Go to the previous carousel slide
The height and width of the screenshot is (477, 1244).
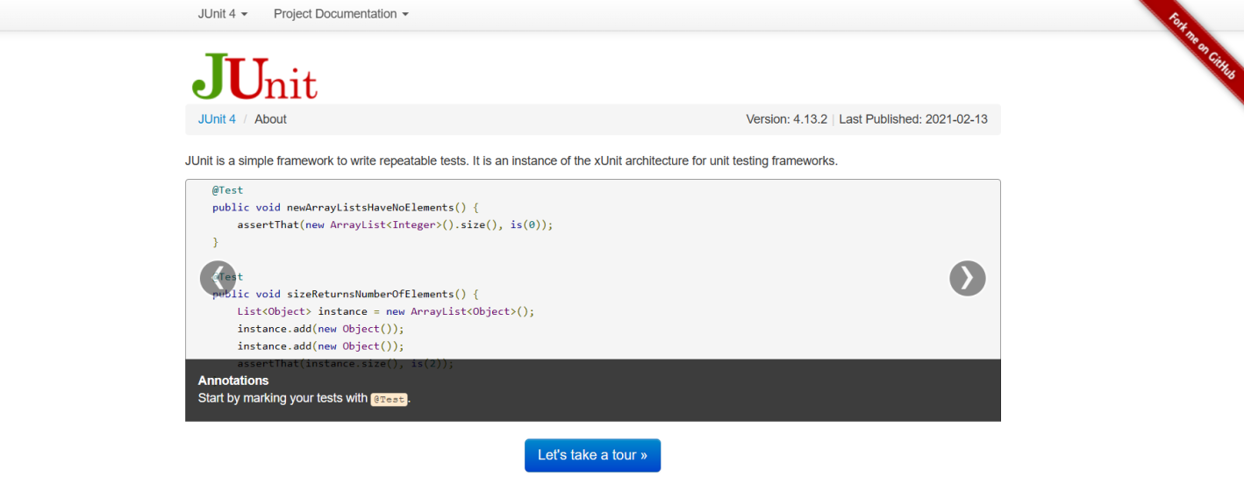[218, 278]
